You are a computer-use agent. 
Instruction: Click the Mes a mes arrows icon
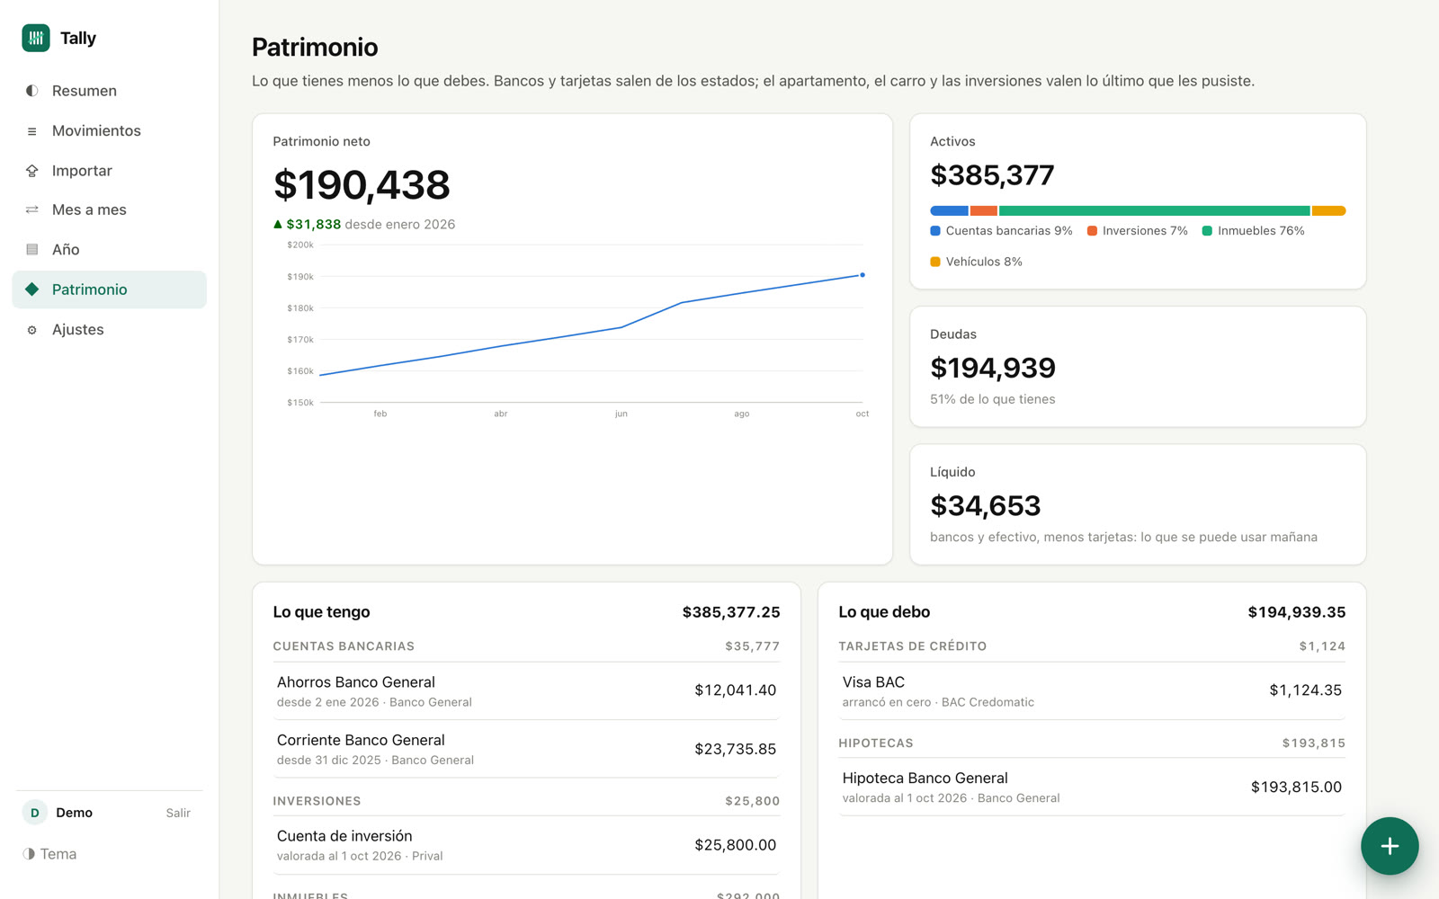[32, 209]
